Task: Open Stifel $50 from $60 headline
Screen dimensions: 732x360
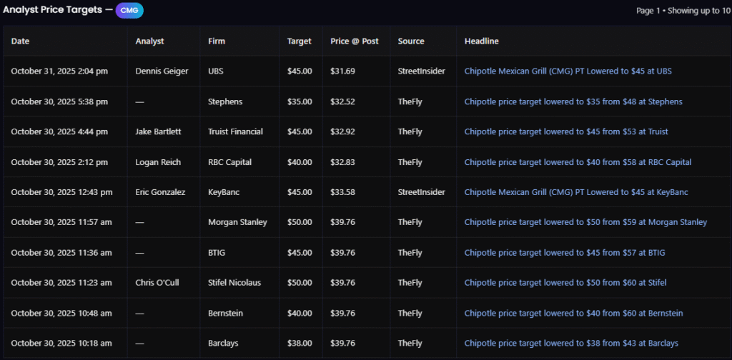Action: (565, 283)
